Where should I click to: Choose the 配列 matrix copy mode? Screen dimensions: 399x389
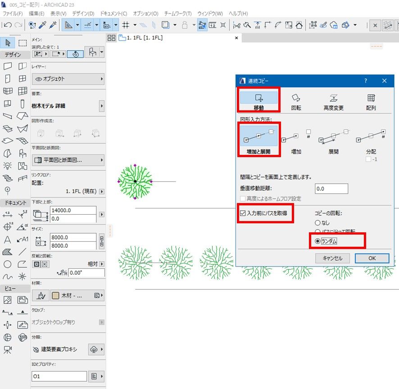371,102
